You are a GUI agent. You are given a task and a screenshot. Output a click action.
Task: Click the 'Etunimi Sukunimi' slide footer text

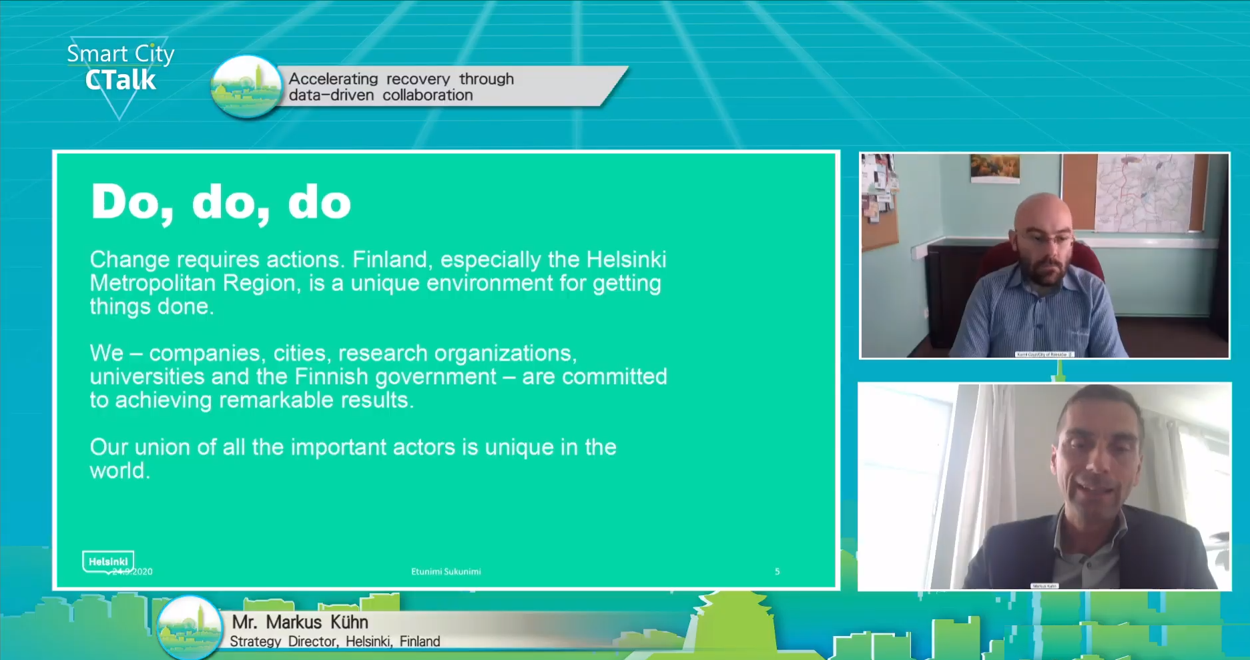tap(446, 571)
